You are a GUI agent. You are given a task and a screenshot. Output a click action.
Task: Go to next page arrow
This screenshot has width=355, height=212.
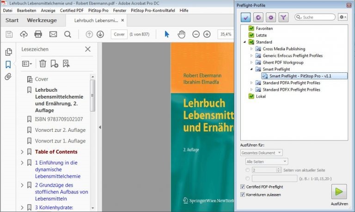point(100,34)
